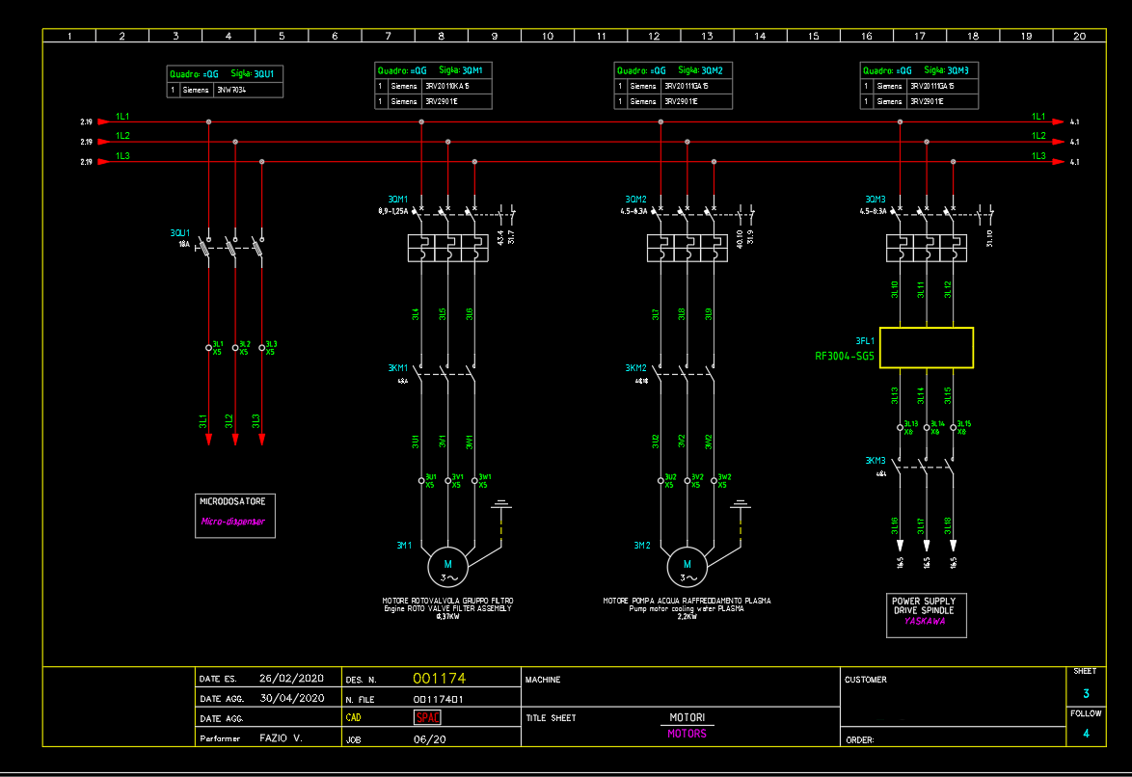Viewport: 1132px width, 777px height.
Task: Click the Sigla: 3QM2 table header
Action: (700, 70)
